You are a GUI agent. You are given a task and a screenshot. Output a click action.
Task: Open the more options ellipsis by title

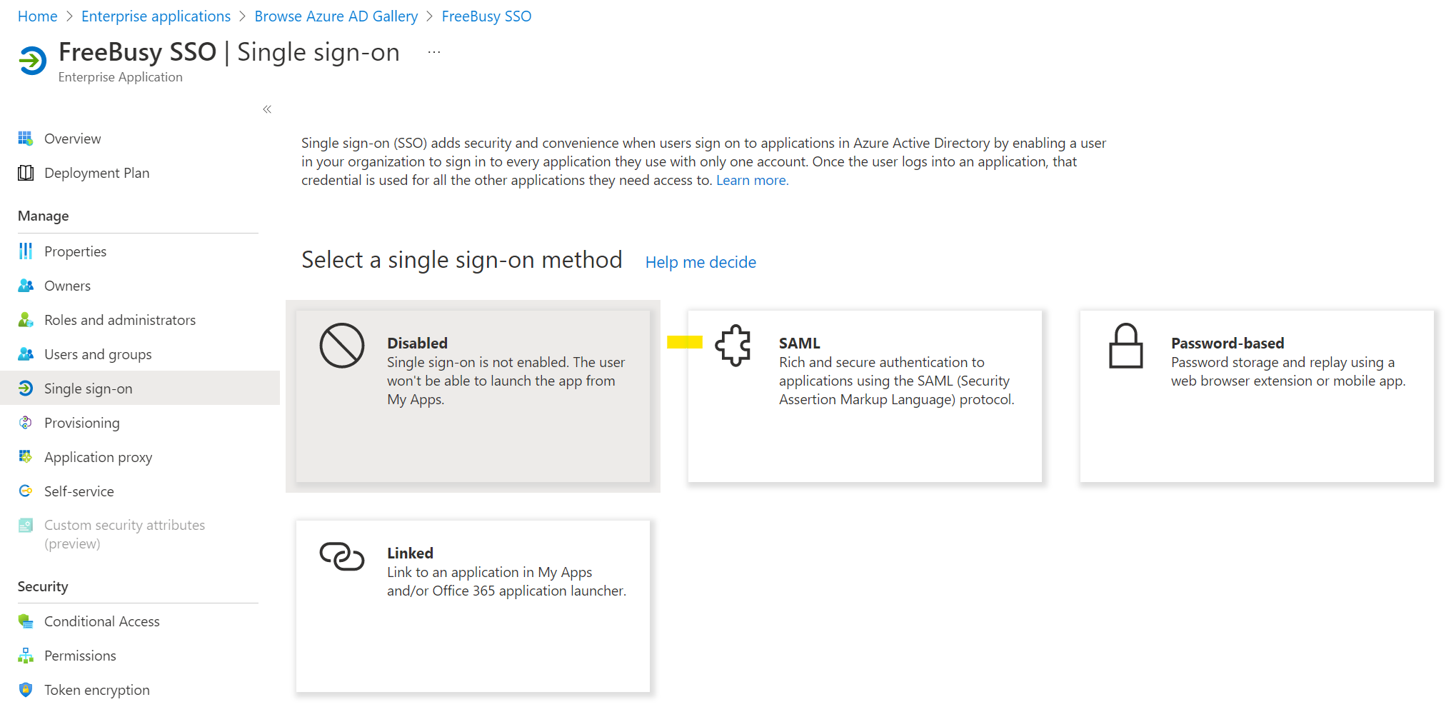click(434, 52)
